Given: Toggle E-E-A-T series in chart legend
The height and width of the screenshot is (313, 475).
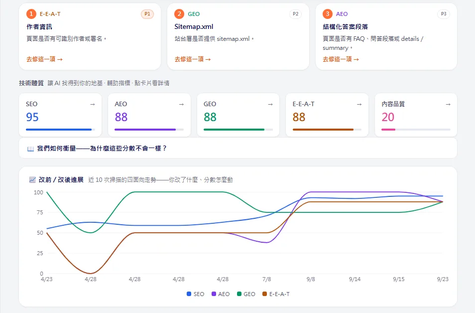Looking at the screenshot, I should click(x=276, y=294).
